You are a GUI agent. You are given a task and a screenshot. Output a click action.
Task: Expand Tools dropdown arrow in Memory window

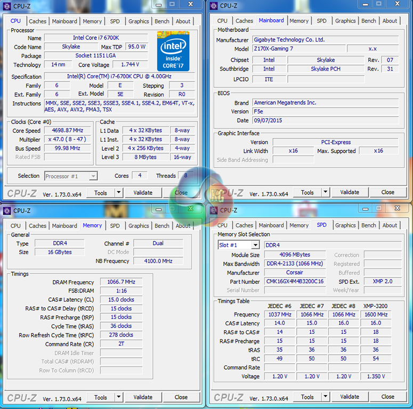coord(119,397)
